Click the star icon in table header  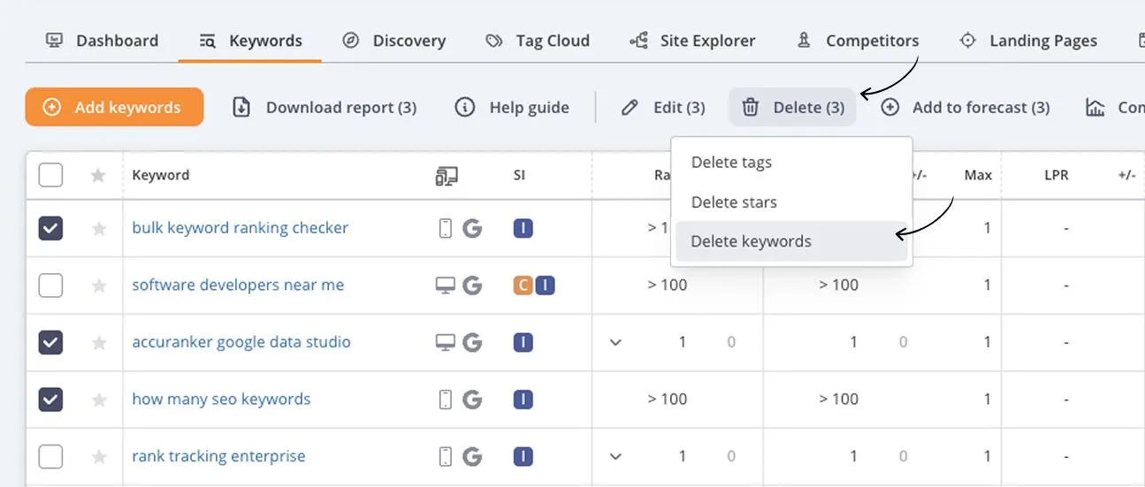click(x=98, y=176)
